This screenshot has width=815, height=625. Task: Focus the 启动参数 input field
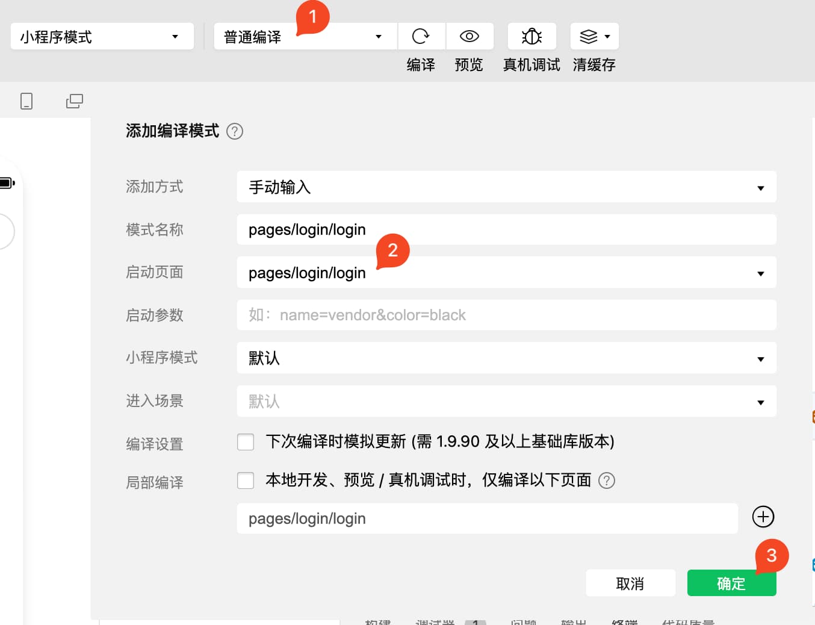(506, 315)
